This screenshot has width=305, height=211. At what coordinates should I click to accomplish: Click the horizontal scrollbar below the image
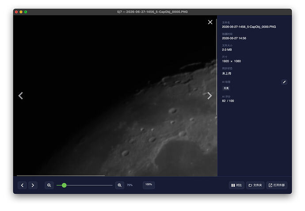click(61, 176)
